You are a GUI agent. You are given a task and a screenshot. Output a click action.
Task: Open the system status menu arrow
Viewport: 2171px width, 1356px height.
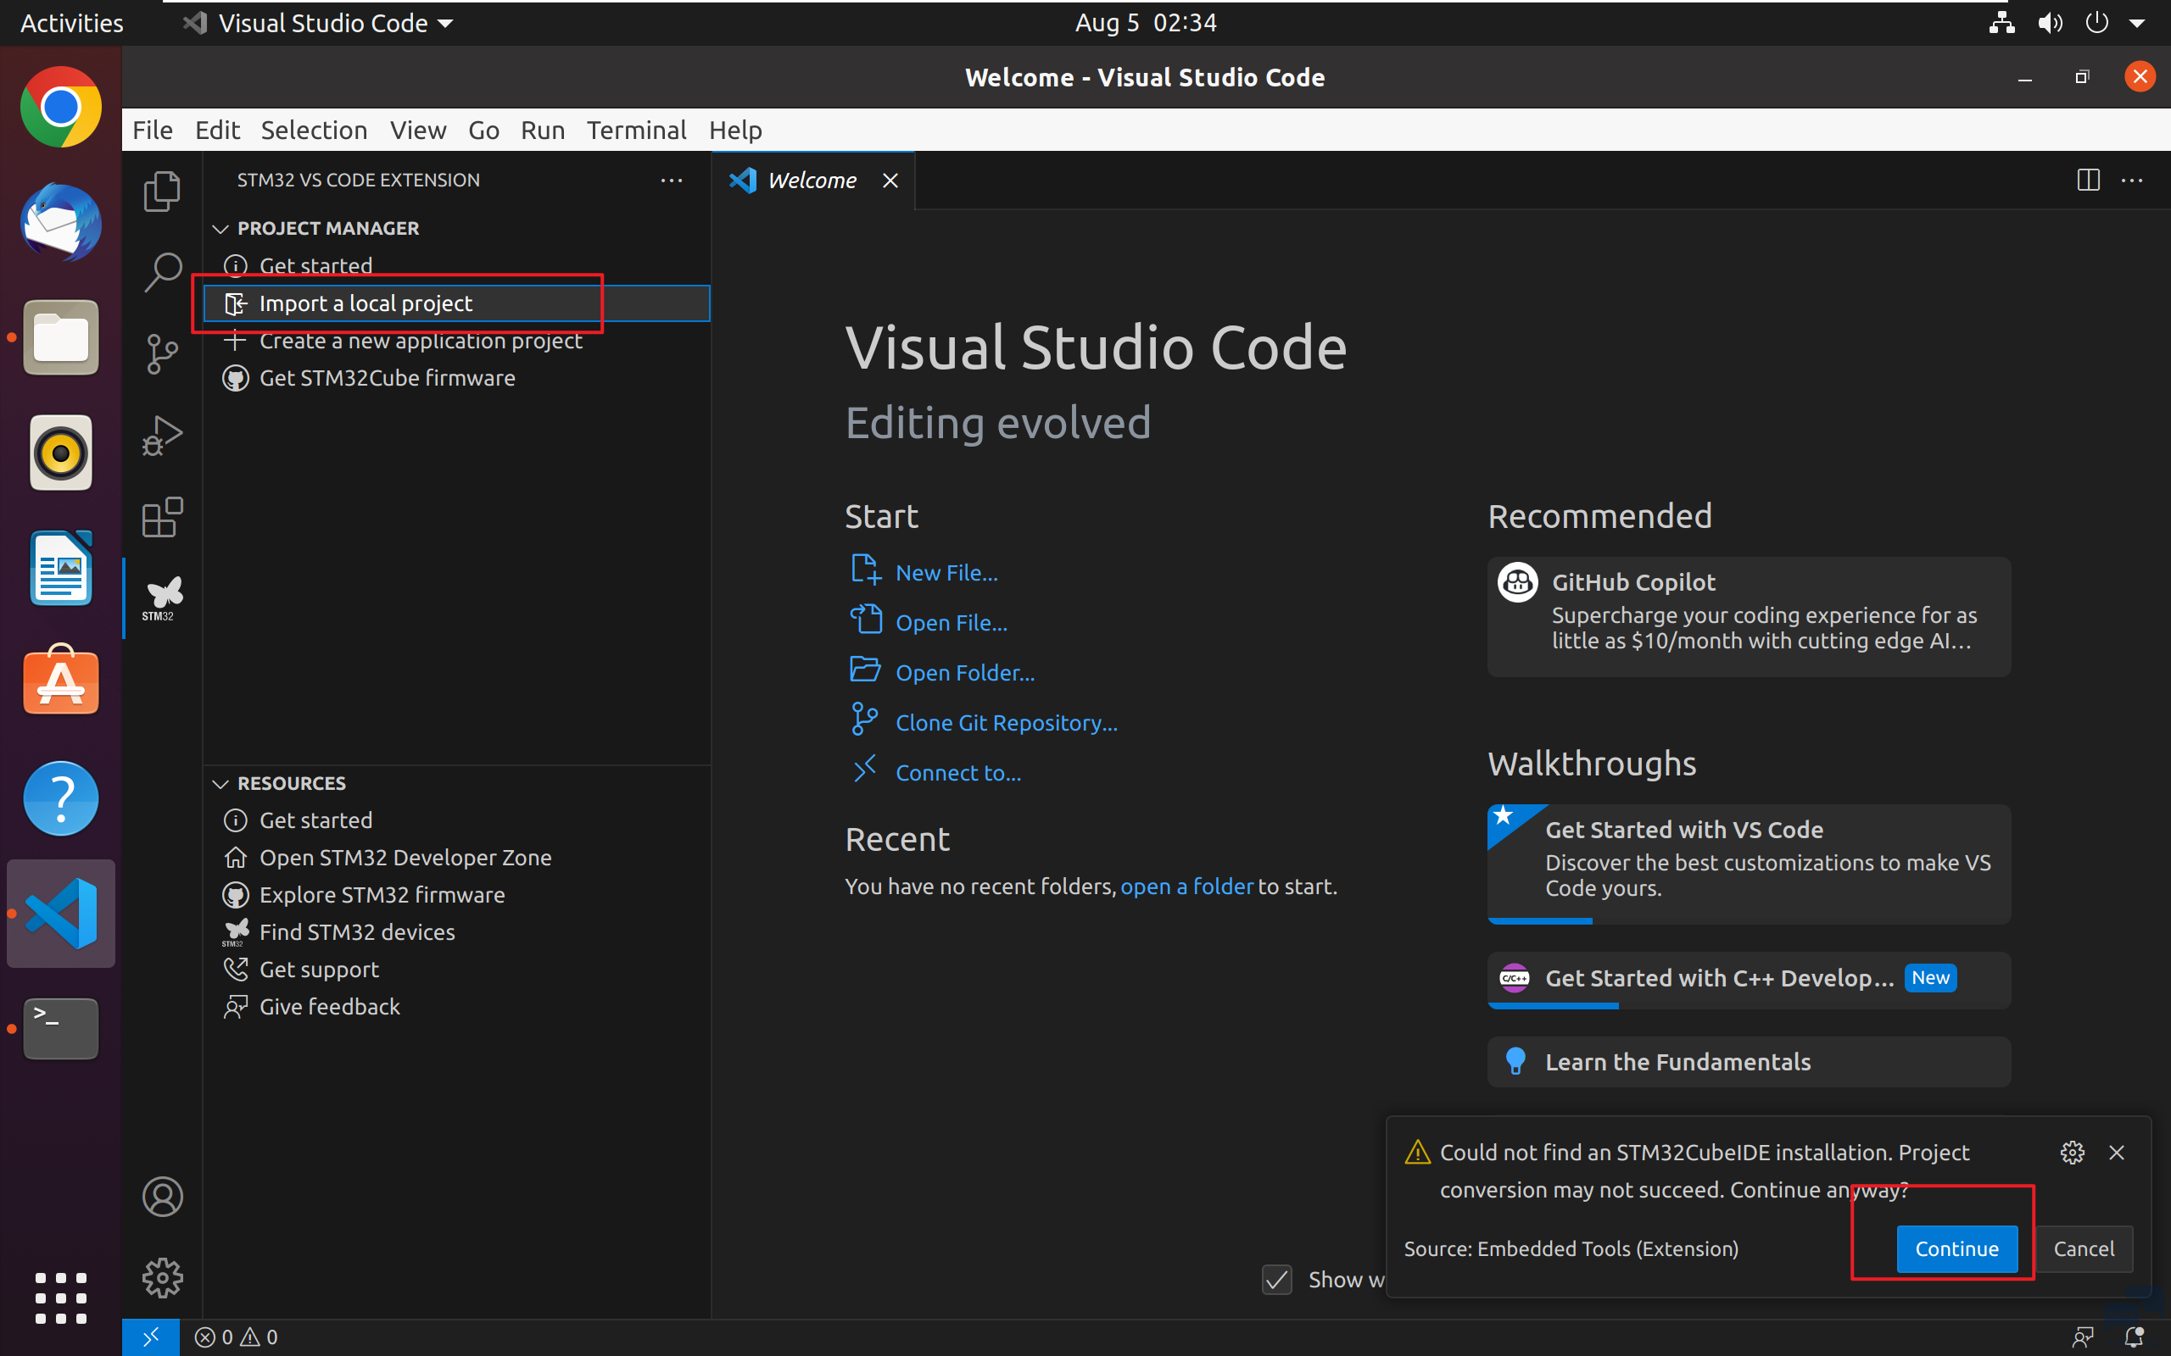pyautogui.click(x=2137, y=24)
